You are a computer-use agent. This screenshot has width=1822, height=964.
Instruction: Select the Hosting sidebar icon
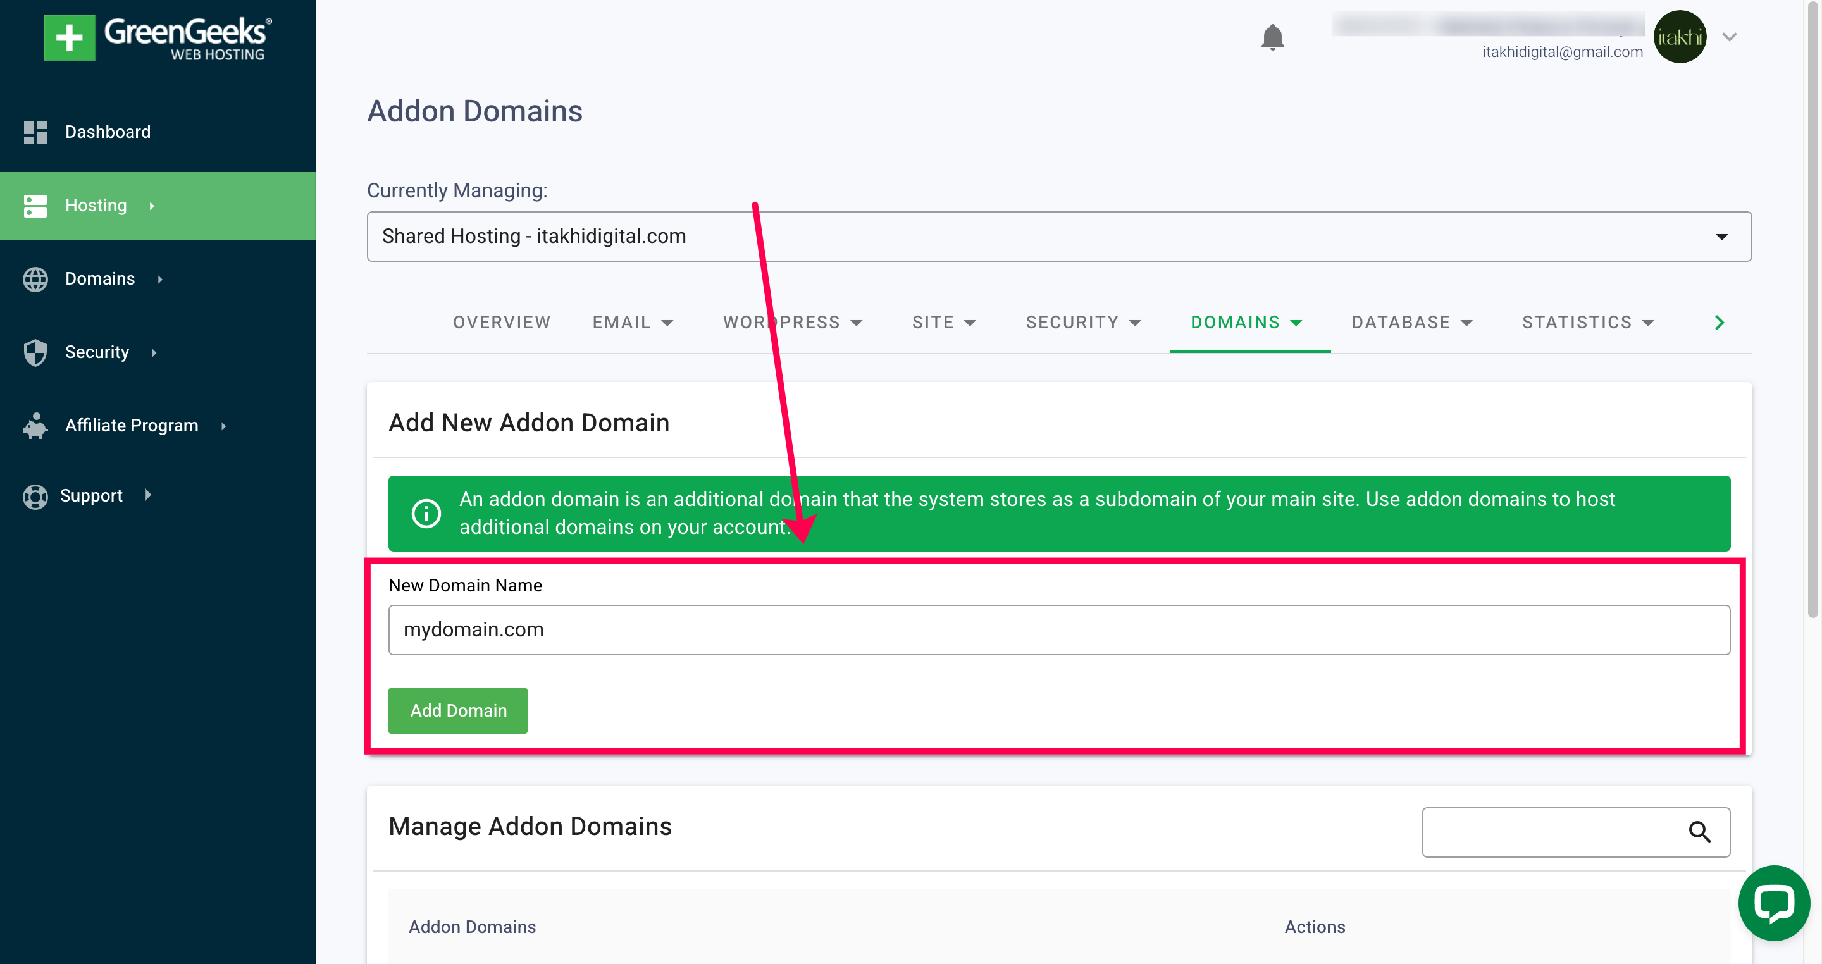click(35, 206)
